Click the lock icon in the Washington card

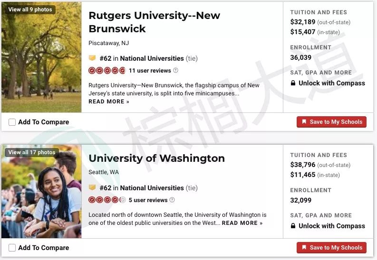tap(293, 226)
